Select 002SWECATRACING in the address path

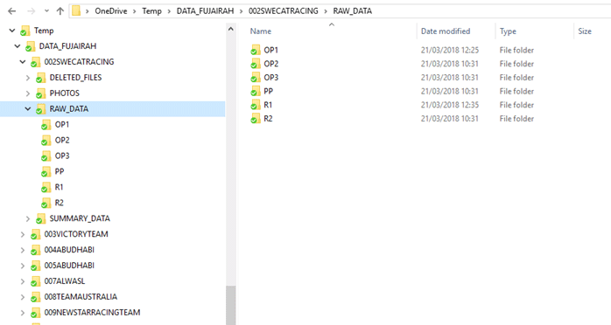[x=284, y=11]
